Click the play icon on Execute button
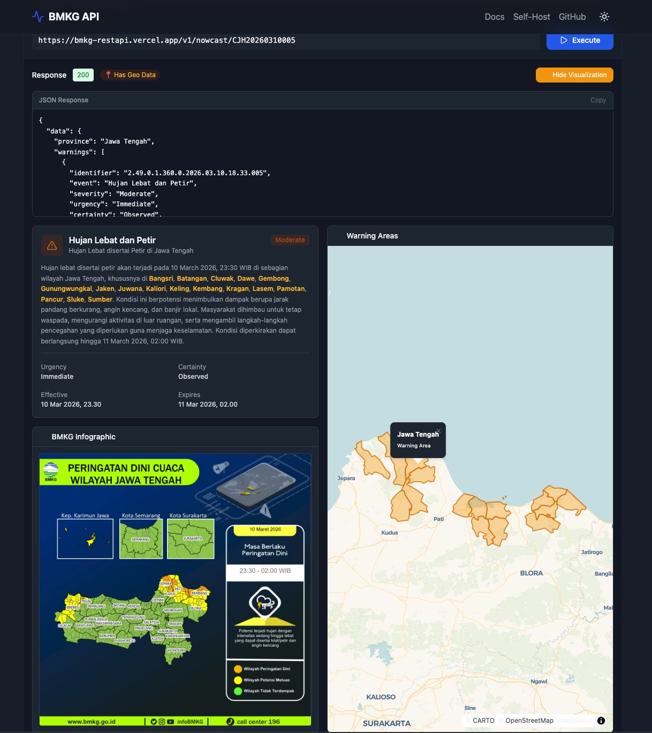Image resolution: width=652 pixels, height=733 pixels. 564,40
